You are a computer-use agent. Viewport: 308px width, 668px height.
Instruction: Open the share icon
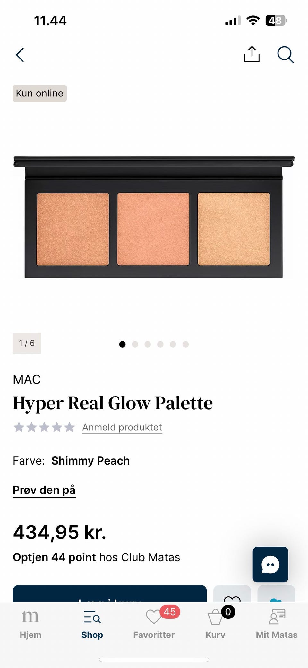(x=252, y=54)
